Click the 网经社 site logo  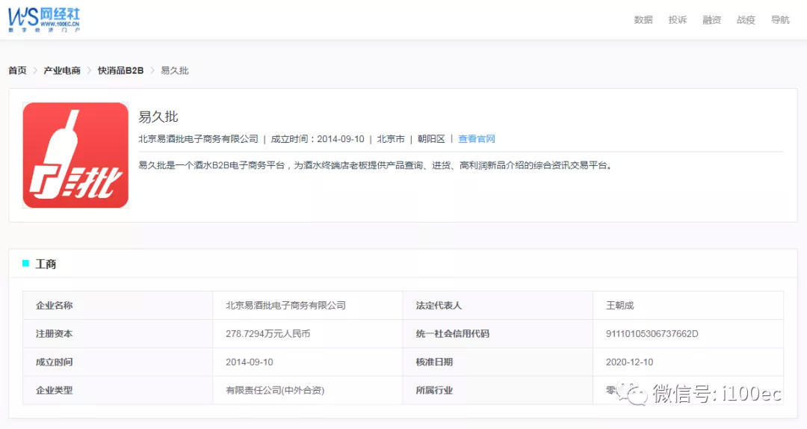click(x=43, y=19)
